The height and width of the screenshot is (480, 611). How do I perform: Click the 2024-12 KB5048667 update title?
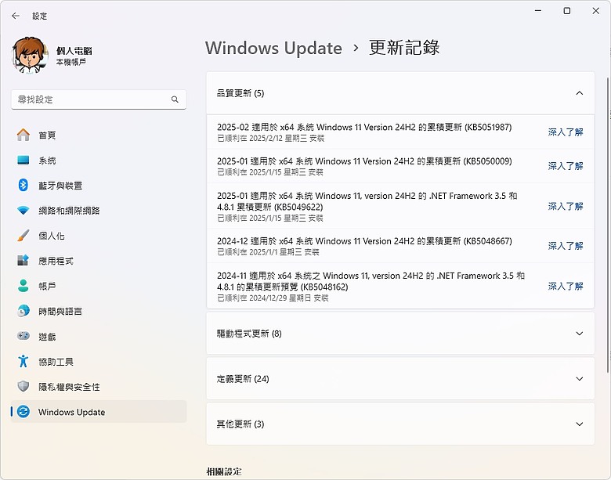[x=364, y=240]
